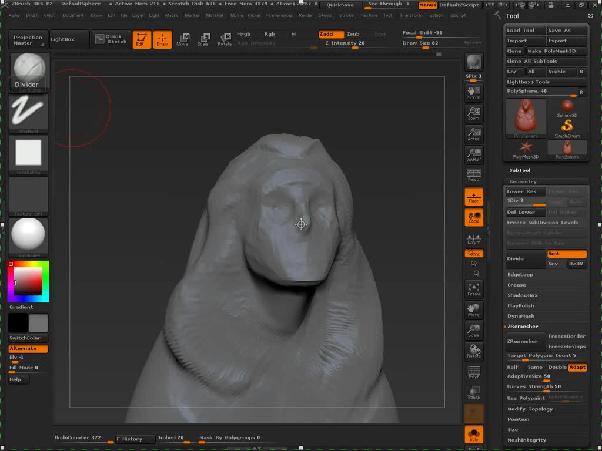Select the Sphere3D tool thumbnail
Screen dimensions: 602x451
pyautogui.click(x=567, y=108)
